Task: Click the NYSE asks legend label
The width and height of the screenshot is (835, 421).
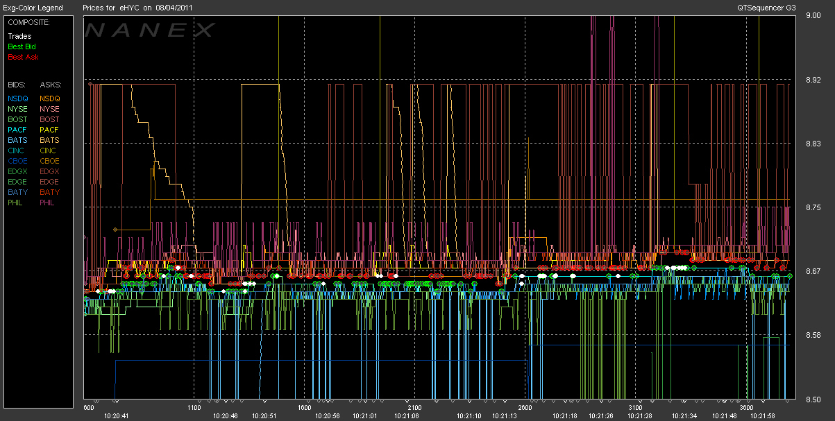Action: (49, 109)
